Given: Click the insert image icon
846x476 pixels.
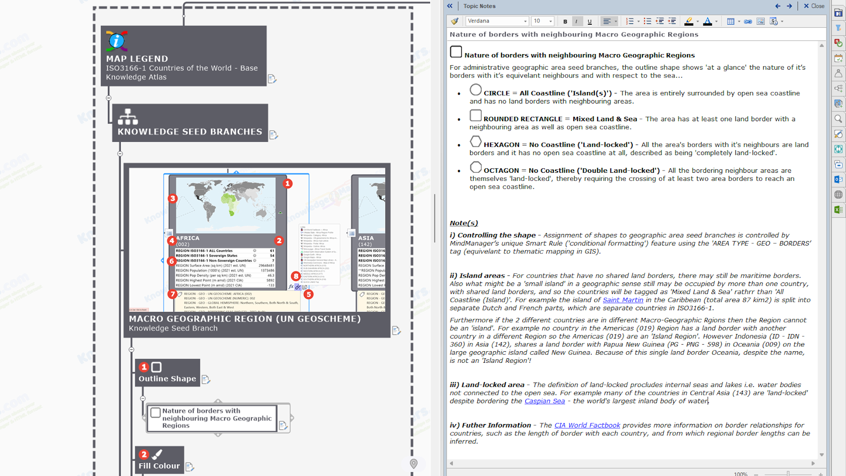Looking at the screenshot, I should [761, 21].
